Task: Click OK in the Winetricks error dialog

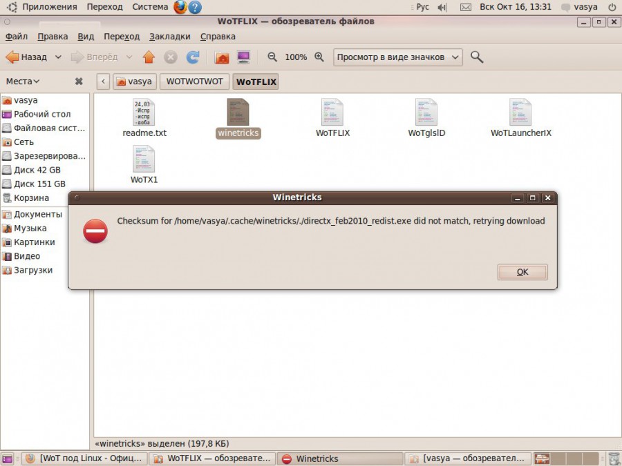Action: pyautogui.click(x=522, y=272)
